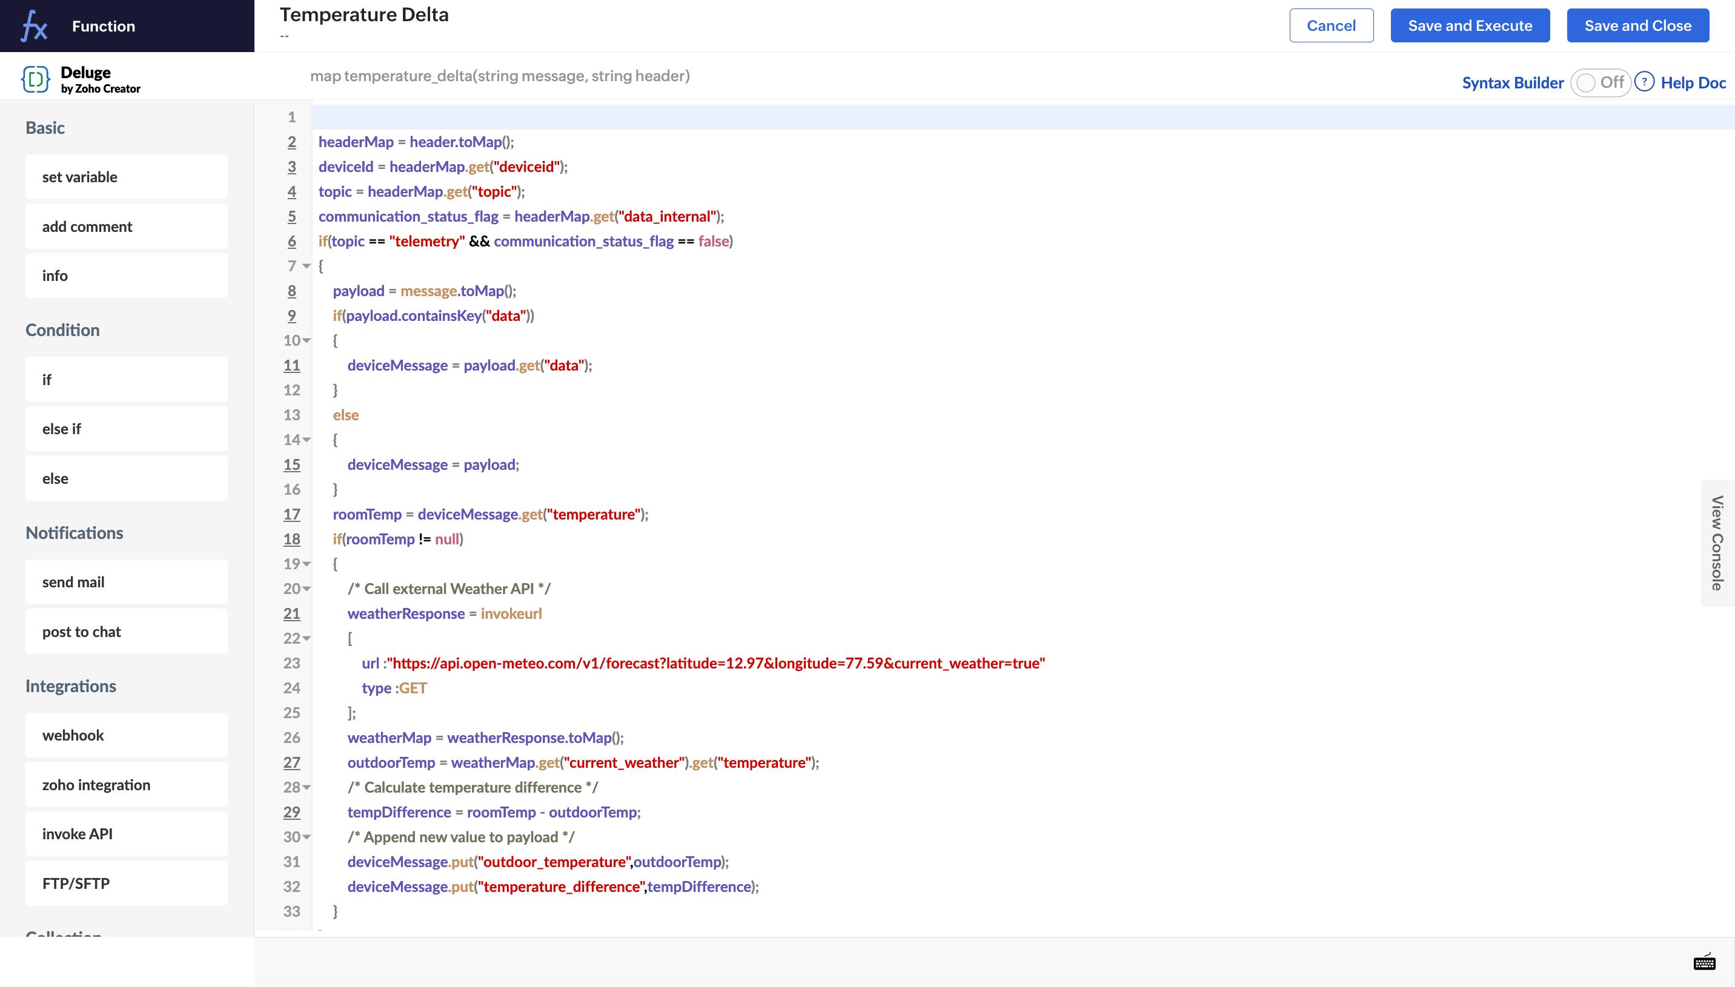Click Save and Execute
The width and height of the screenshot is (1735, 987).
[x=1469, y=26]
